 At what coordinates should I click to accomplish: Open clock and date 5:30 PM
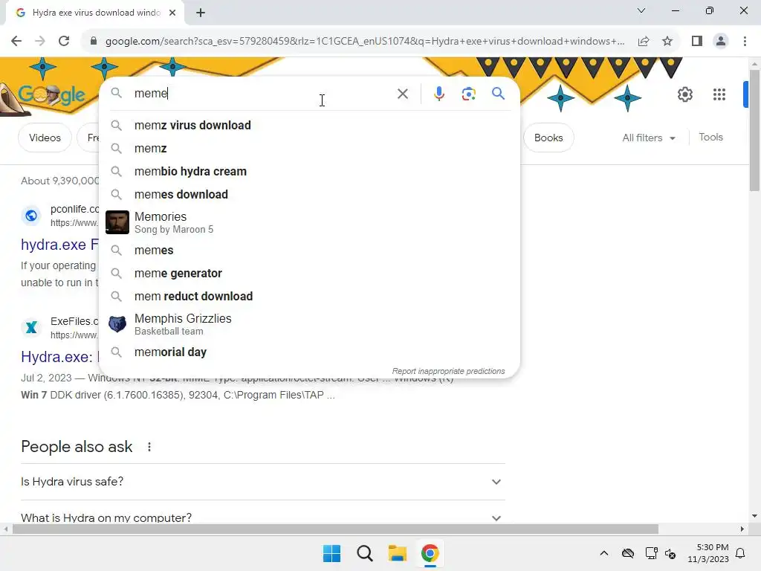[708, 553]
